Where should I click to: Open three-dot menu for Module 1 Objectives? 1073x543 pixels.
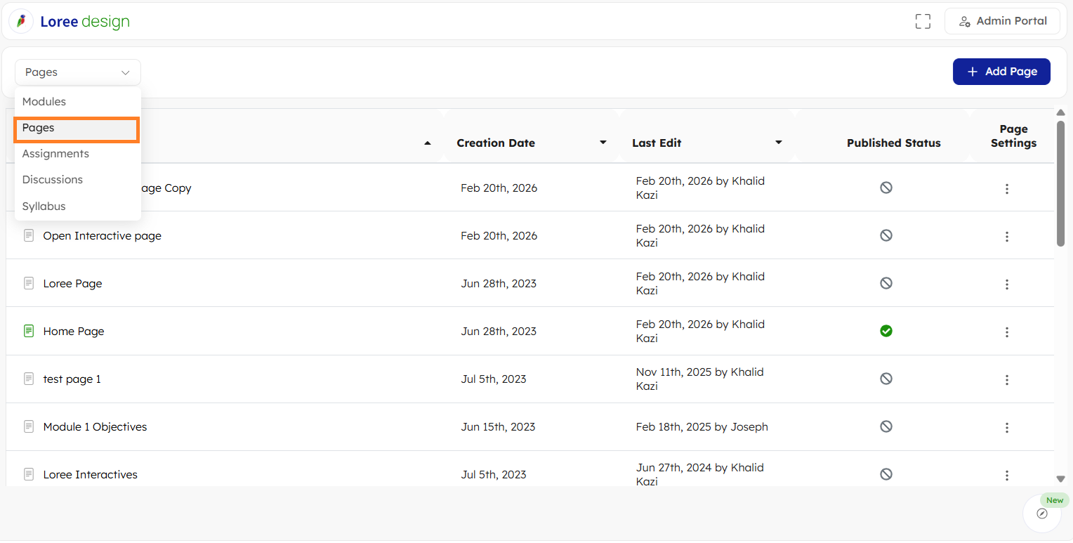tap(1006, 428)
